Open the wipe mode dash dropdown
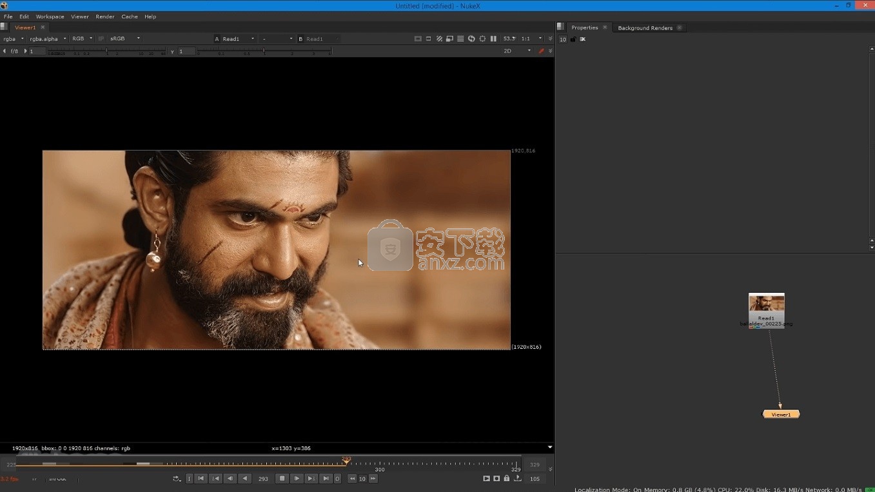 277,39
